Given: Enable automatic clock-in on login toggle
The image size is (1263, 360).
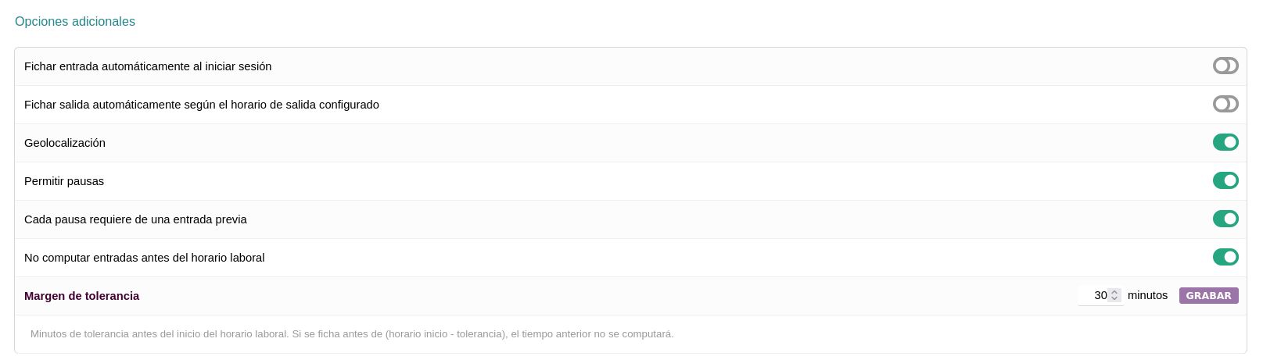Looking at the screenshot, I should click(1225, 66).
